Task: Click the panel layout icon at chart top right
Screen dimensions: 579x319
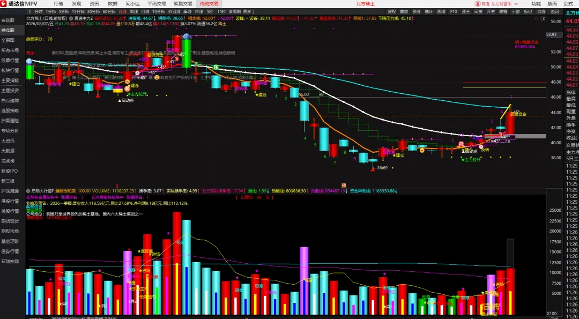Action: coord(543,19)
